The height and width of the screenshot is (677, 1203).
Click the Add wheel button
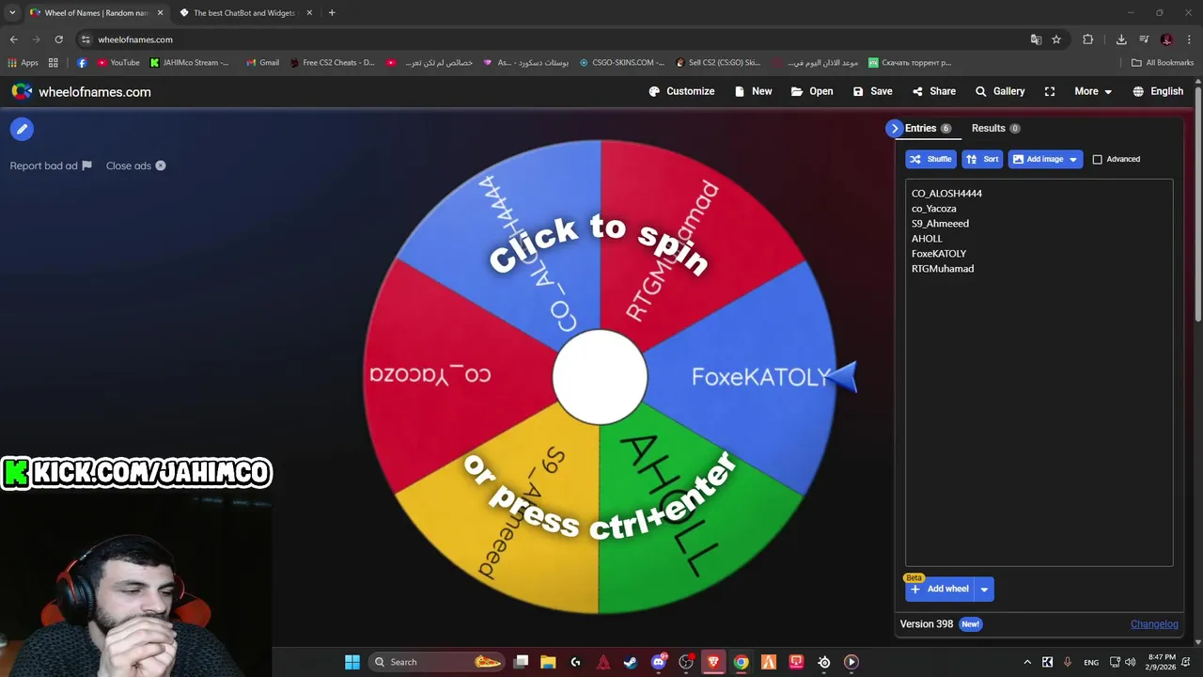click(x=940, y=590)
